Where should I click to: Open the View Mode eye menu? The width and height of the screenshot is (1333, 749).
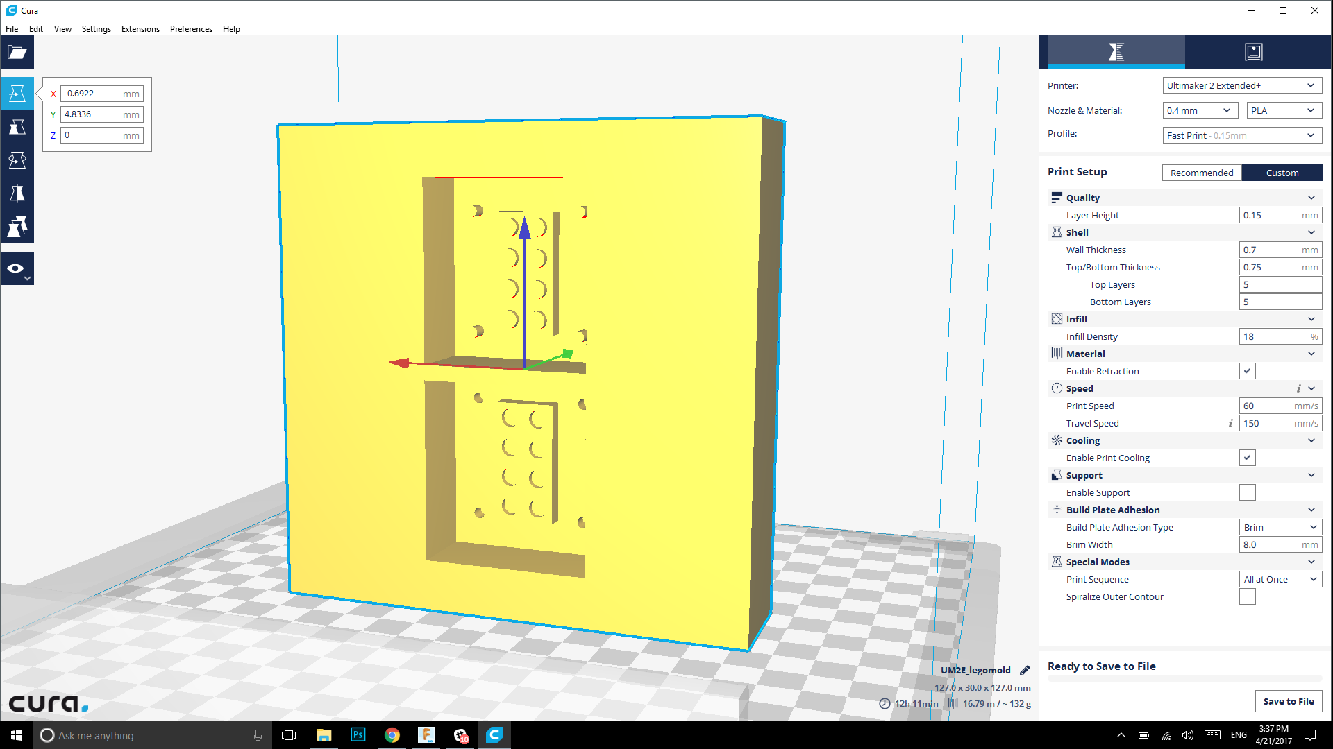tap(17, 269)
